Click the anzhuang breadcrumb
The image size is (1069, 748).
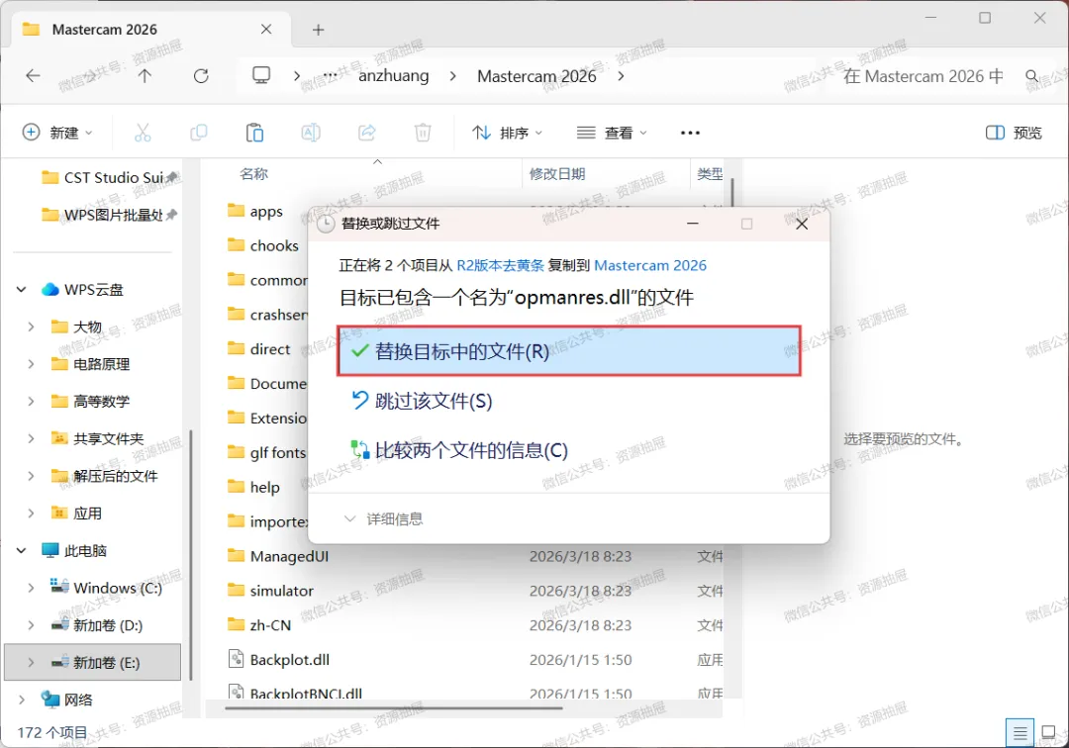coord(394,75)
